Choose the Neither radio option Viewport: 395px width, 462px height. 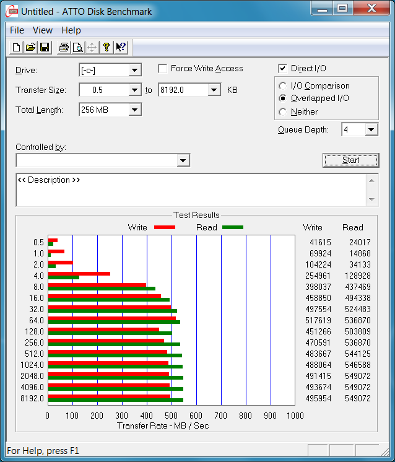point(283,112)
